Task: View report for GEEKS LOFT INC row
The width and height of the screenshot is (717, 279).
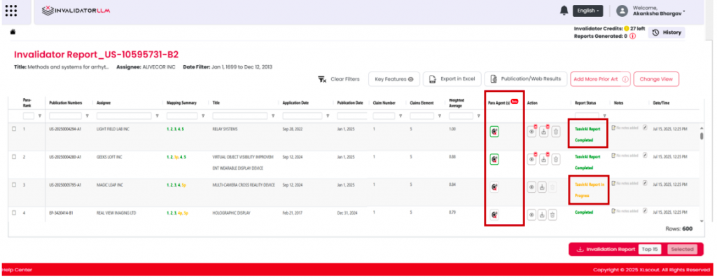Action: click(531, 159)
